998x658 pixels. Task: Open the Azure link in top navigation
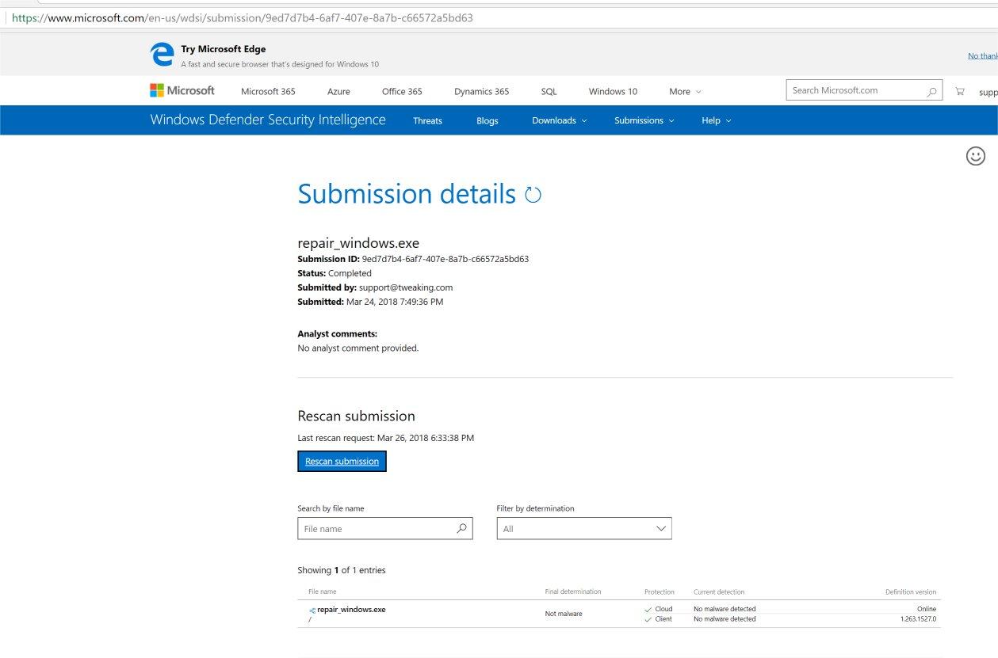coord(338,92)
